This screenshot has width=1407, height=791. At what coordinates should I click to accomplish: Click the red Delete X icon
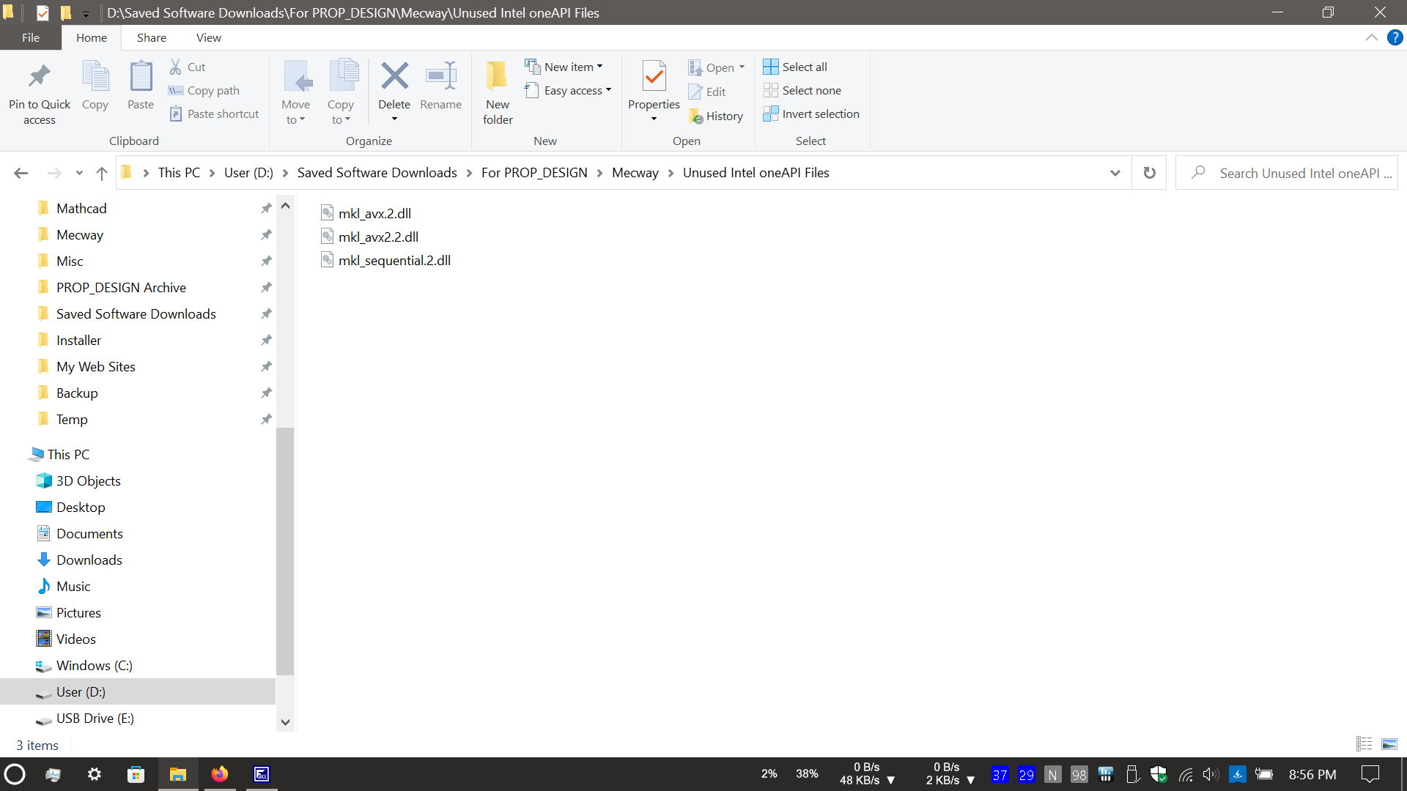pos(394,75)
